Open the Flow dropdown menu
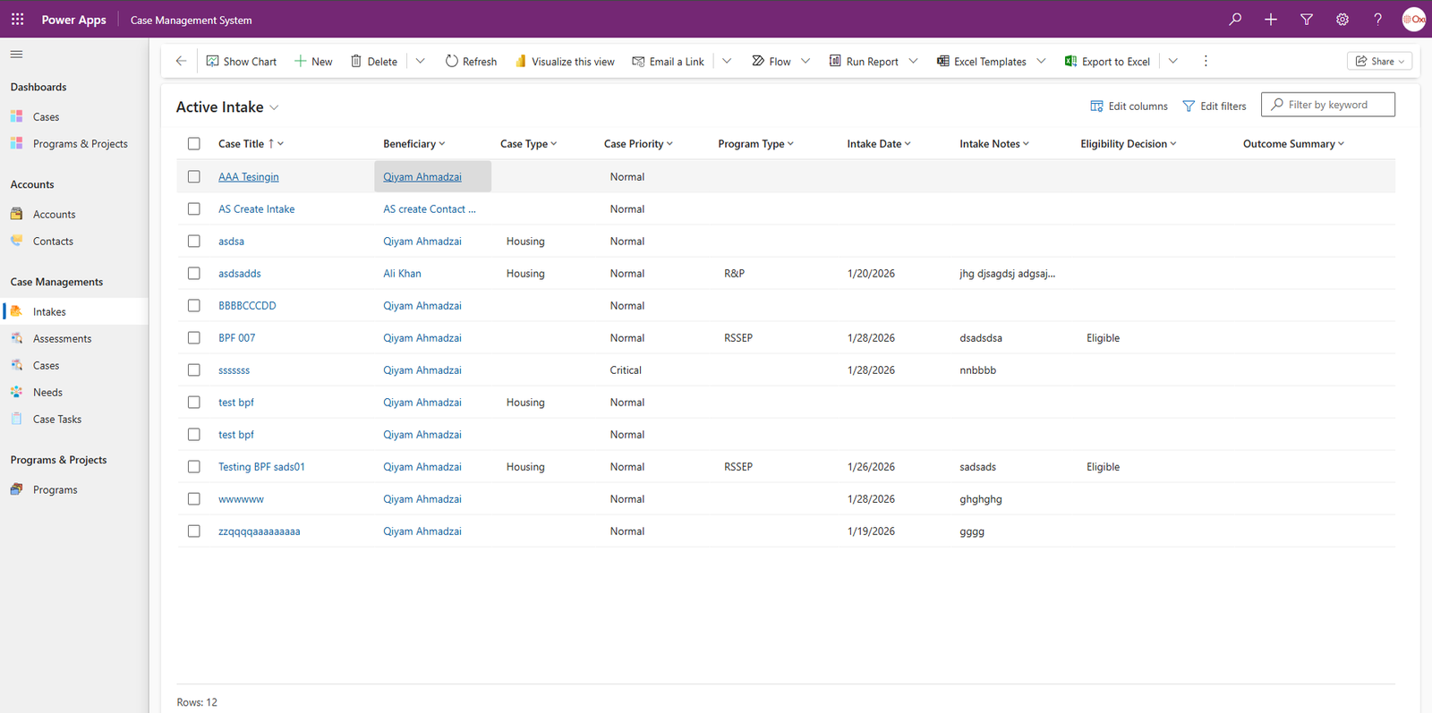 (x=805, y=61)
